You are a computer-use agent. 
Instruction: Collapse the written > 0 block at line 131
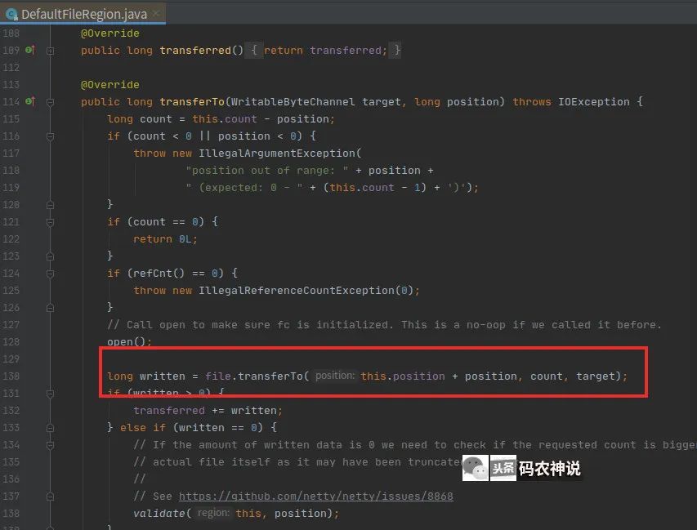50,394
